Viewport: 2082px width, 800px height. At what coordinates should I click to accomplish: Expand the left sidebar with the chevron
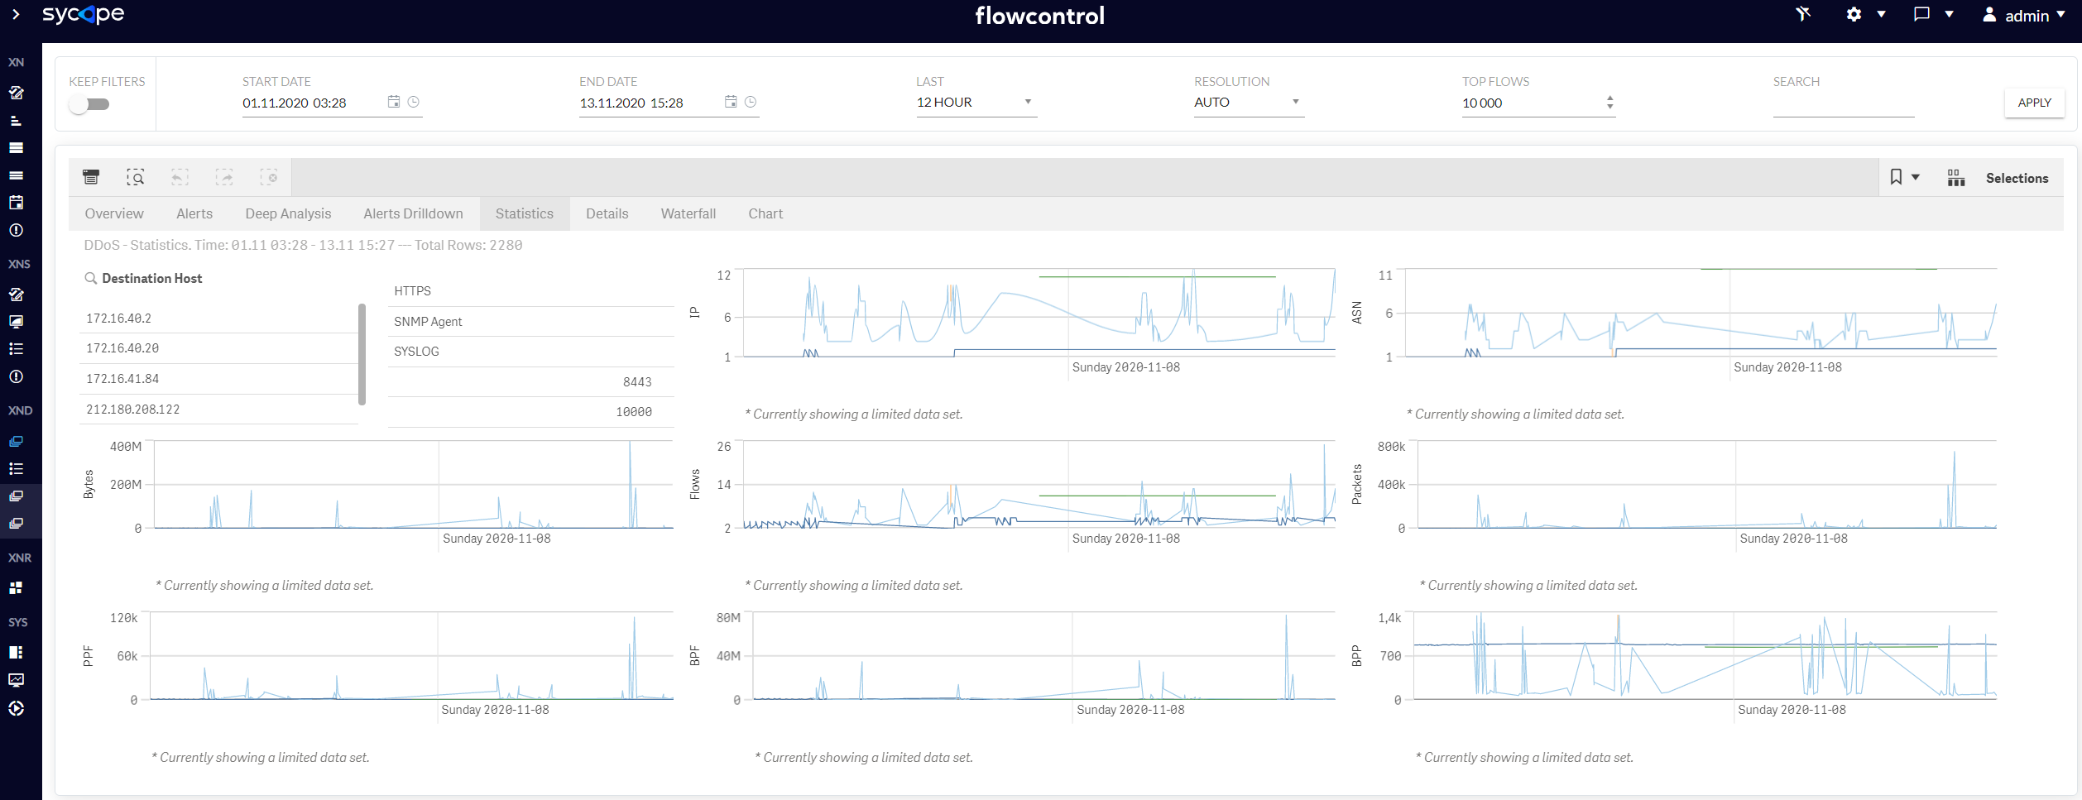16,14
